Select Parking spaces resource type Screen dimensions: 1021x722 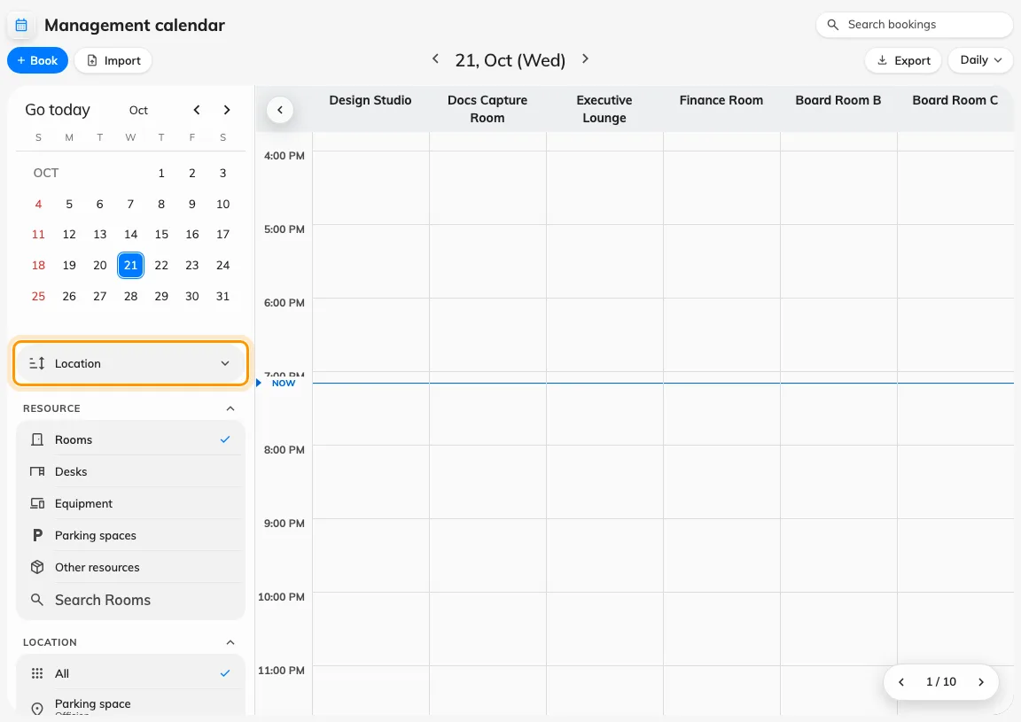pos(130,535)
